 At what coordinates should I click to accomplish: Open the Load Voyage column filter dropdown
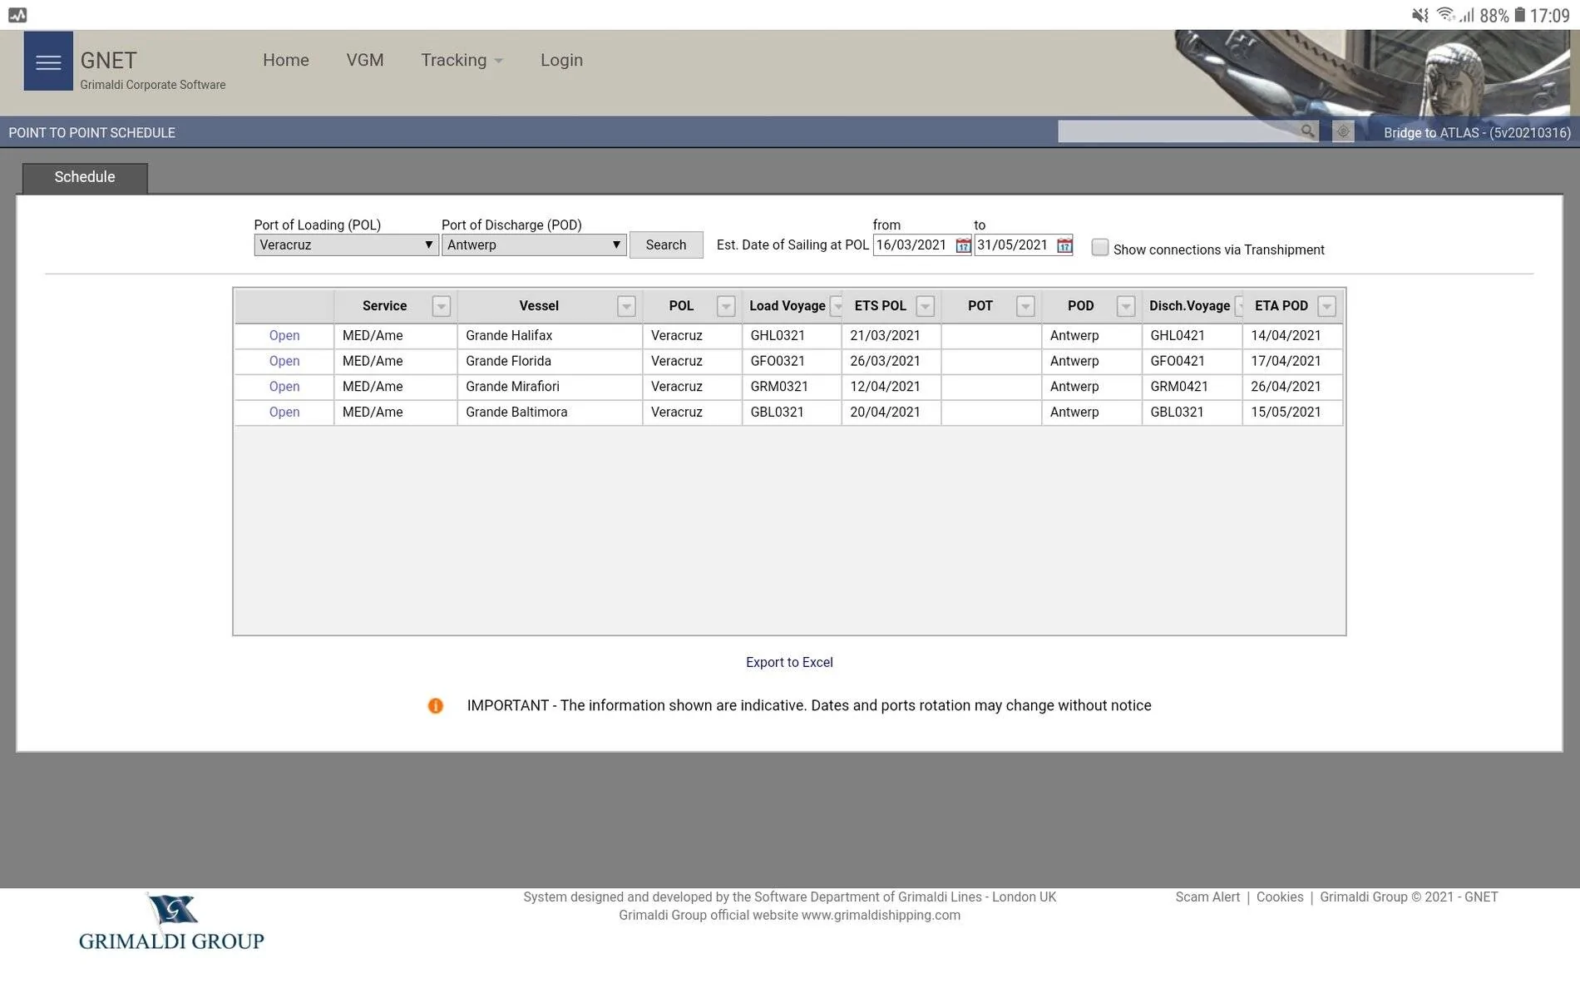click(x=837, y=307)
